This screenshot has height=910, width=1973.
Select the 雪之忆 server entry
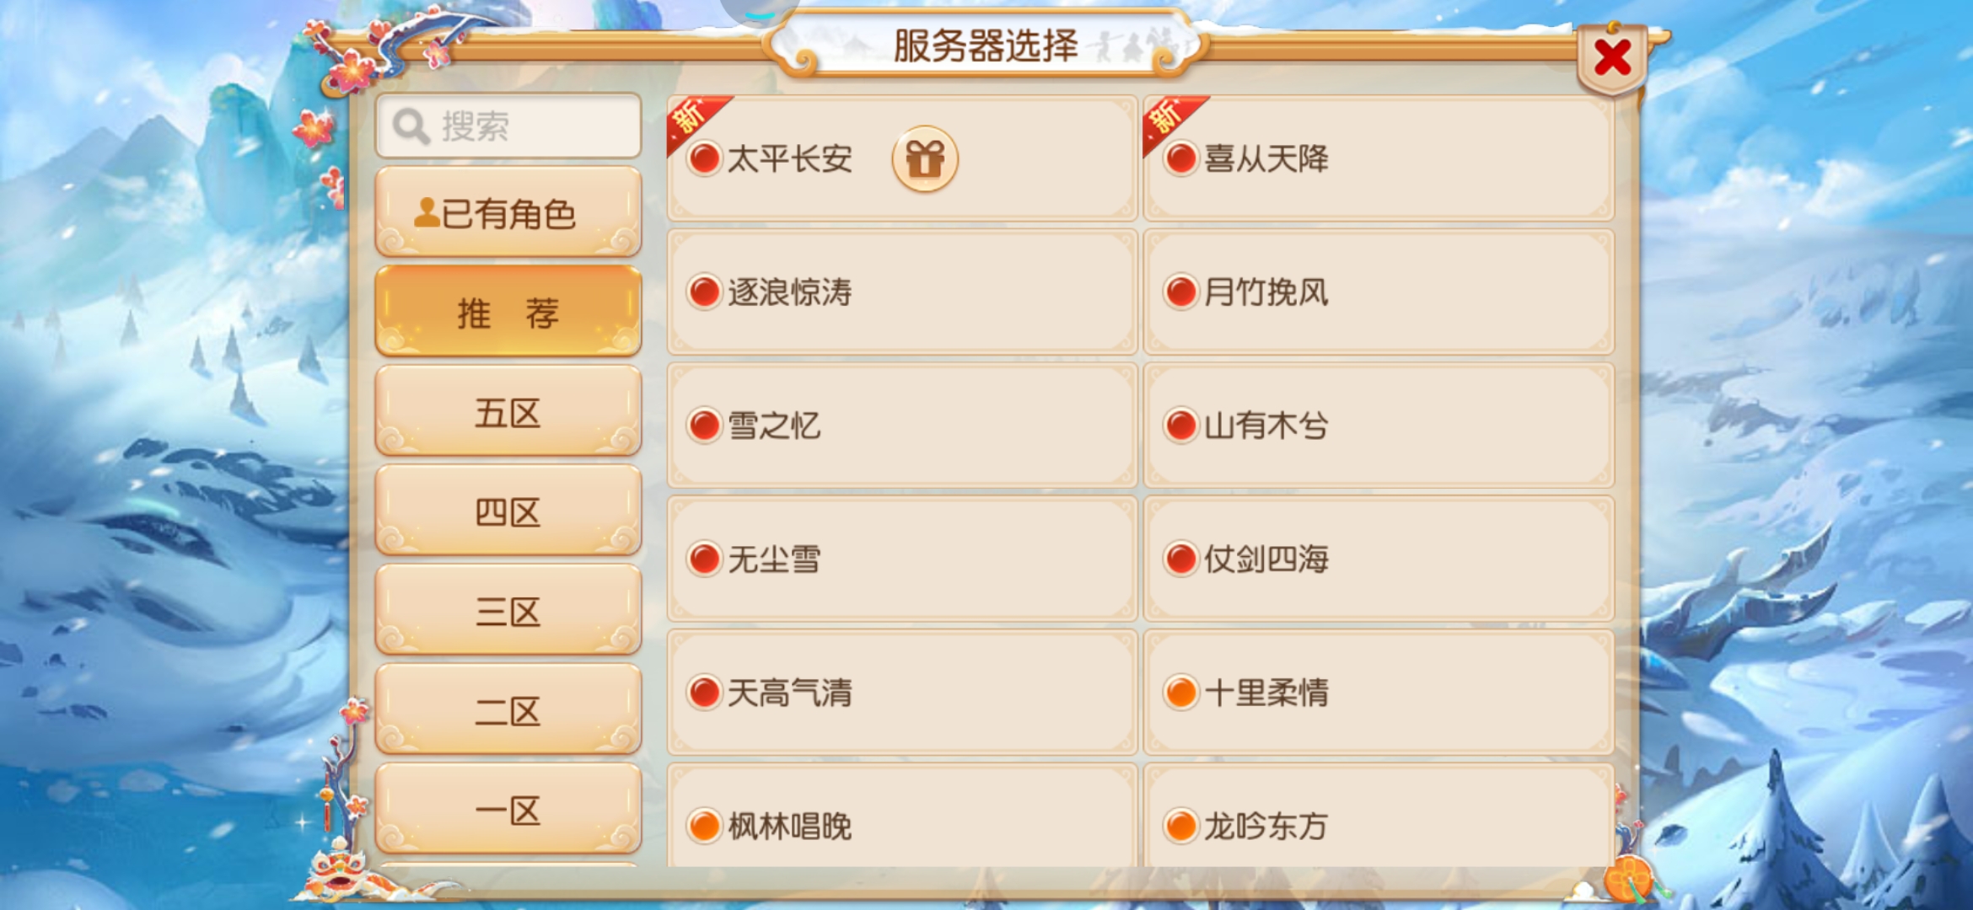902,426
